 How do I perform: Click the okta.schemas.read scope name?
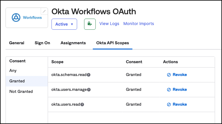point(69,75)
